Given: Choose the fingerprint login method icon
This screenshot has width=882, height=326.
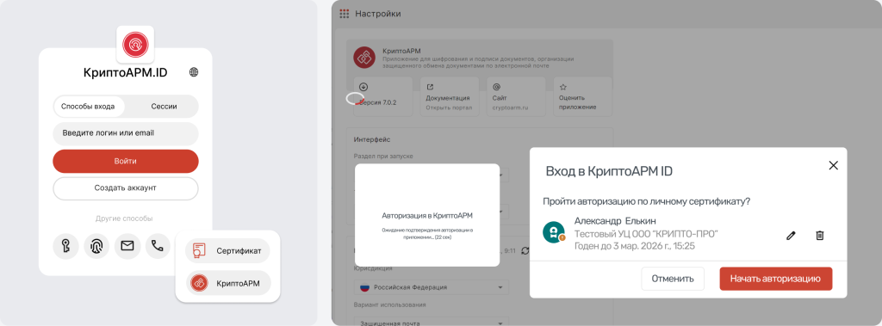Looking at the screenshot, I should point(96,246).
